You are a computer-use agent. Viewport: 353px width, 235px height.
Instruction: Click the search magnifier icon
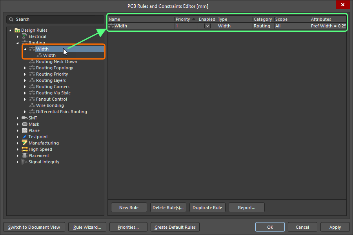[x=11, y=19]
